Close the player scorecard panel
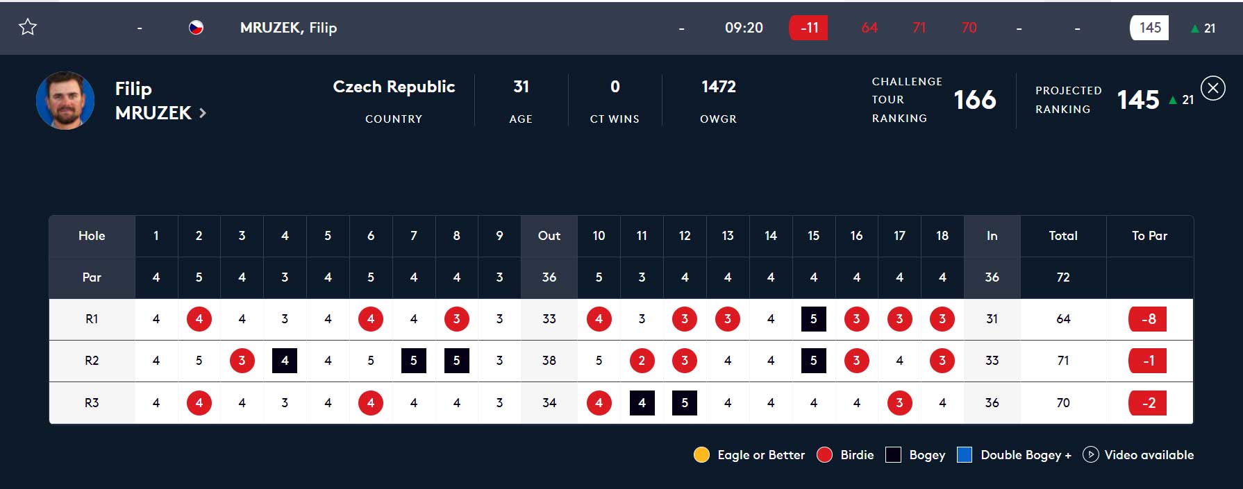This screenshot has width=1243, height=489. click(1213, 88)
